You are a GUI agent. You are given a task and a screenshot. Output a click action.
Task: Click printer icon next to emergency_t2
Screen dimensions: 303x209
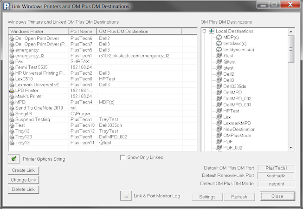12,56
